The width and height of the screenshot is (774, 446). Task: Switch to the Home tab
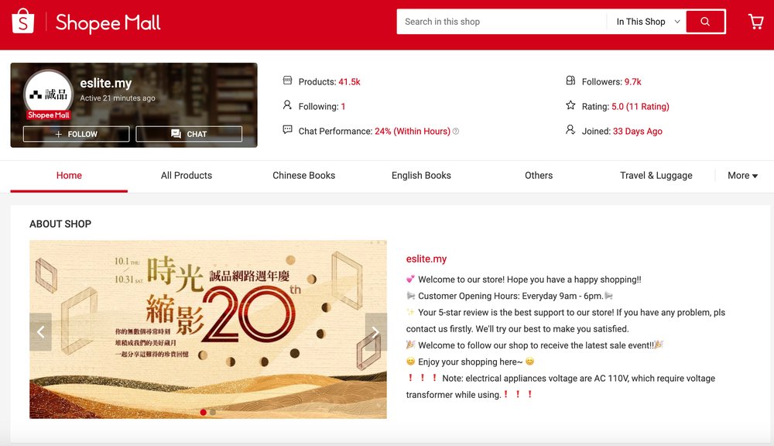pyautogui.click(x=69, y=175)
